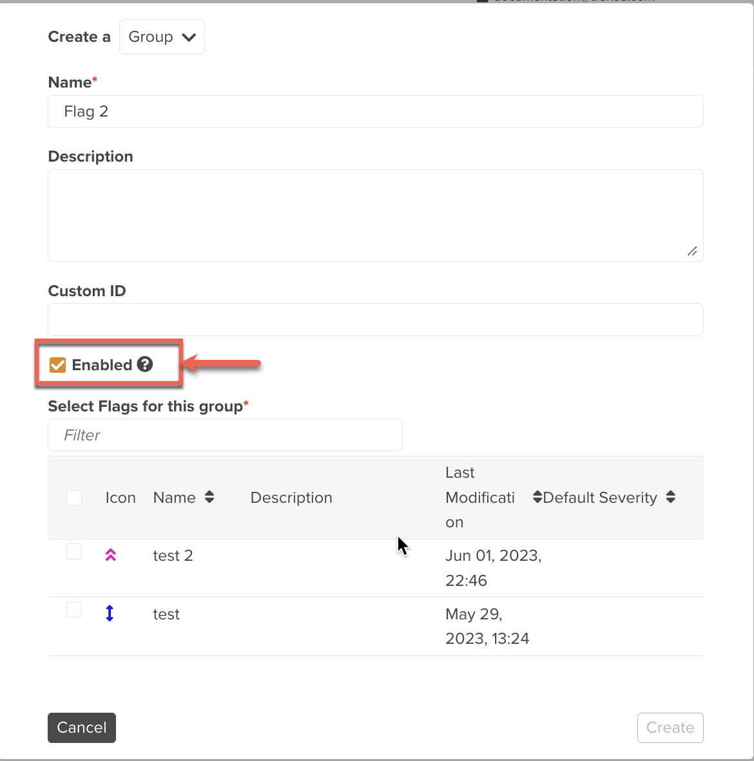The height and width of the screenshot is (761, 754).
Task: Open the Create a Group dropdown
Action: (x=162, y=37)
